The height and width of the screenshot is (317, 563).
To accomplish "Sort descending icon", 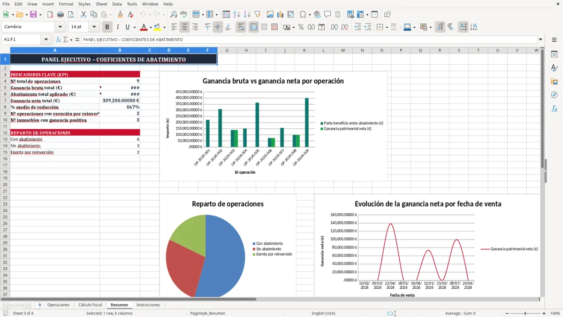I will tap(247, 15).
